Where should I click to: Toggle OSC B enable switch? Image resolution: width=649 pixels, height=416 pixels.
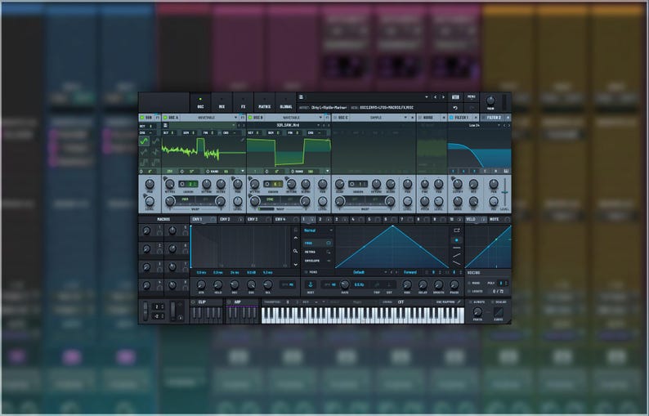(250, 118)
